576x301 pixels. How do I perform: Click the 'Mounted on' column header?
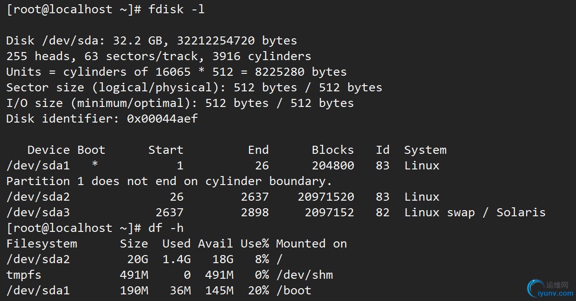click(x=311, y=244)
